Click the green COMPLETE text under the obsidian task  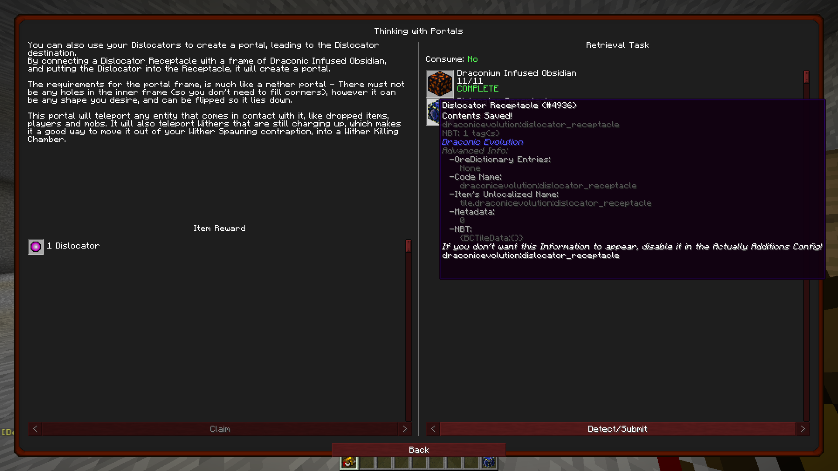(477, 89)
